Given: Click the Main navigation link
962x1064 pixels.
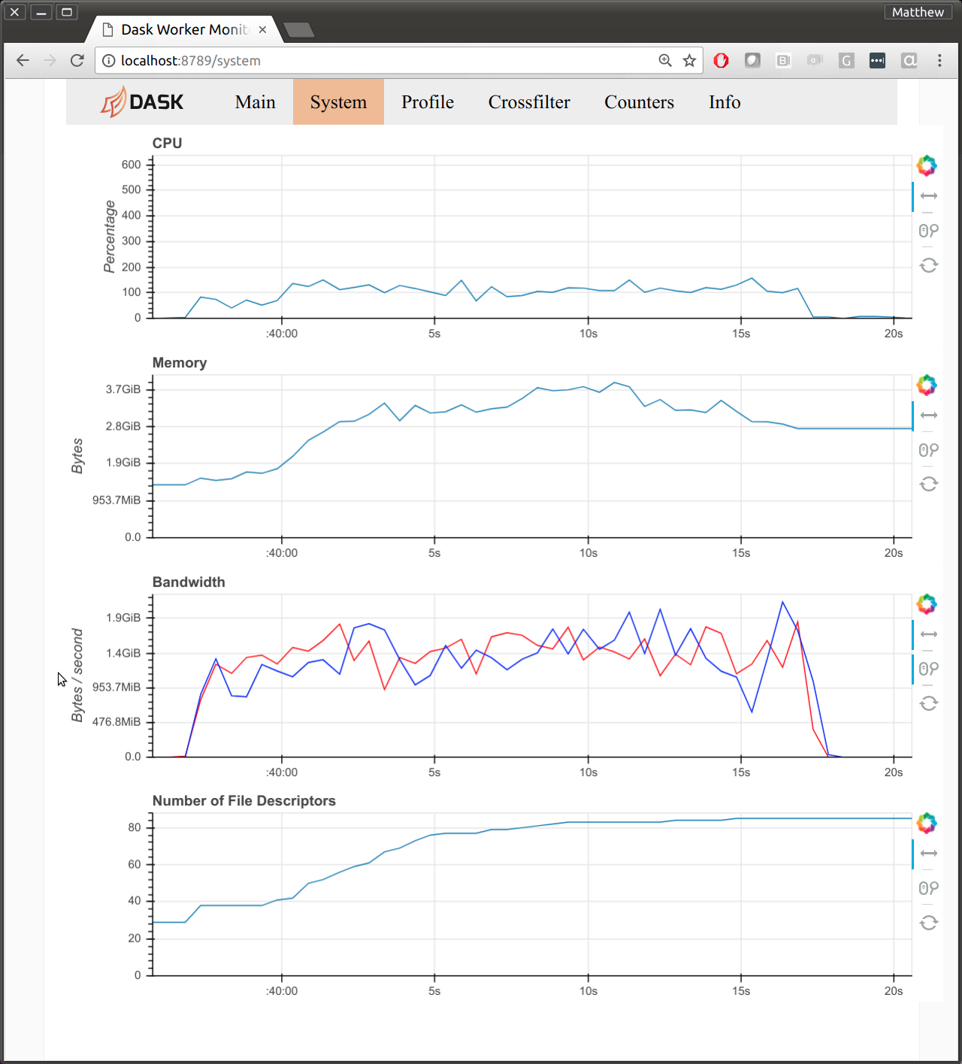Looking at the screenshot, I should click(256, 101).
